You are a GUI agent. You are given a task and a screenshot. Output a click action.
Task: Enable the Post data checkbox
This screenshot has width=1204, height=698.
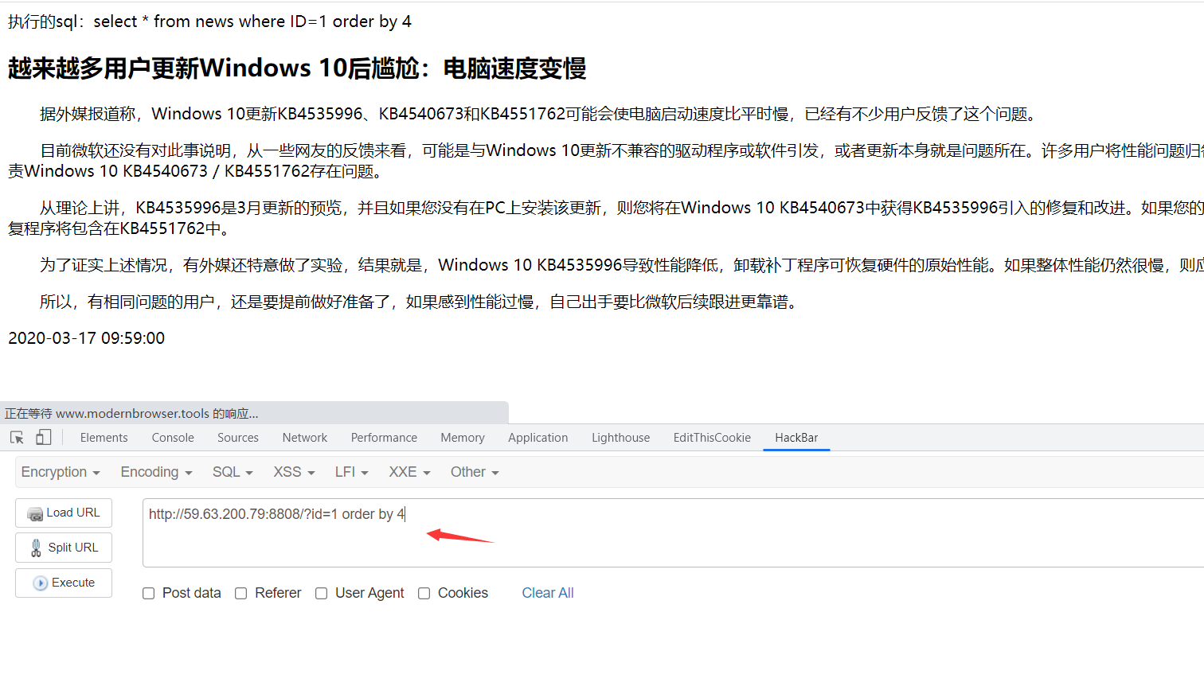[148, 593]
